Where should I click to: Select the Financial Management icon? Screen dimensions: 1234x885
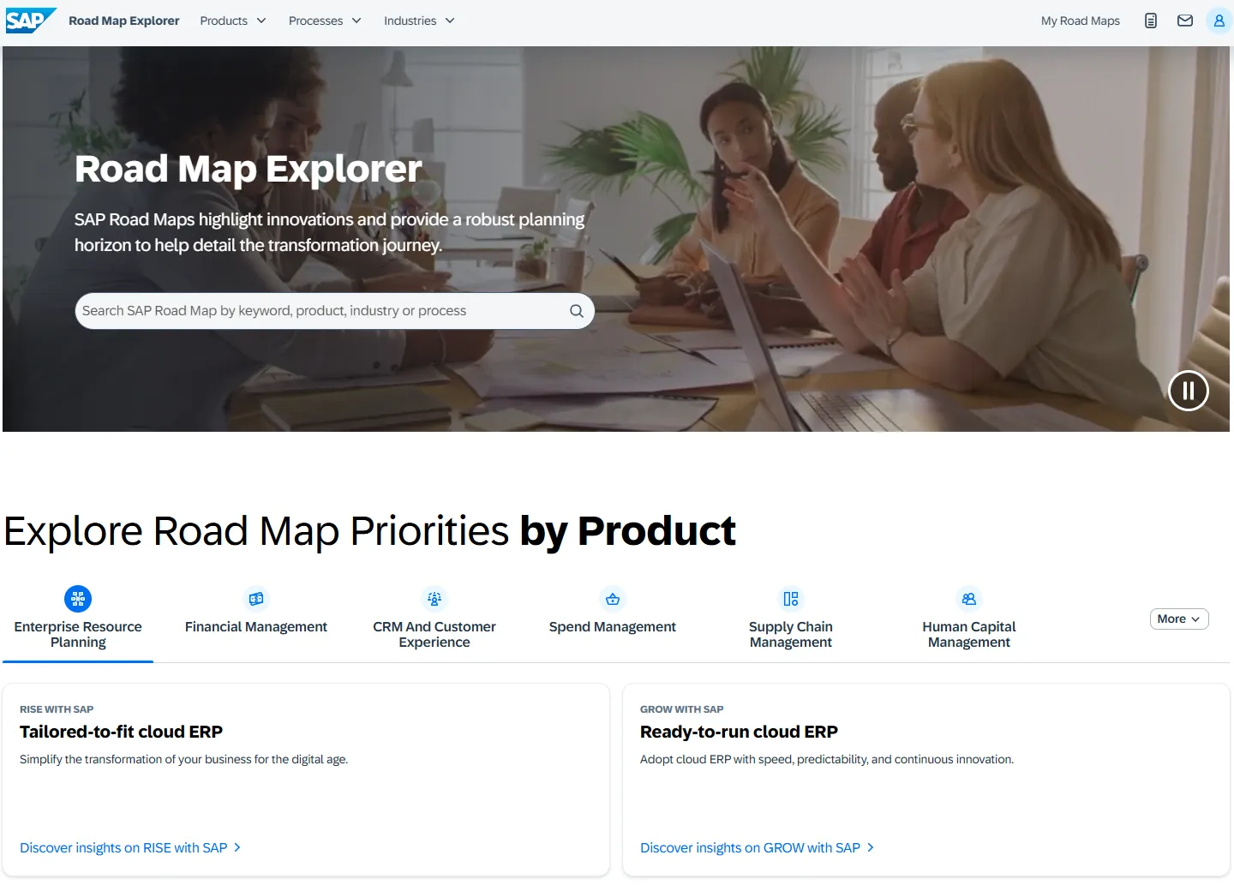click(256, 599)
